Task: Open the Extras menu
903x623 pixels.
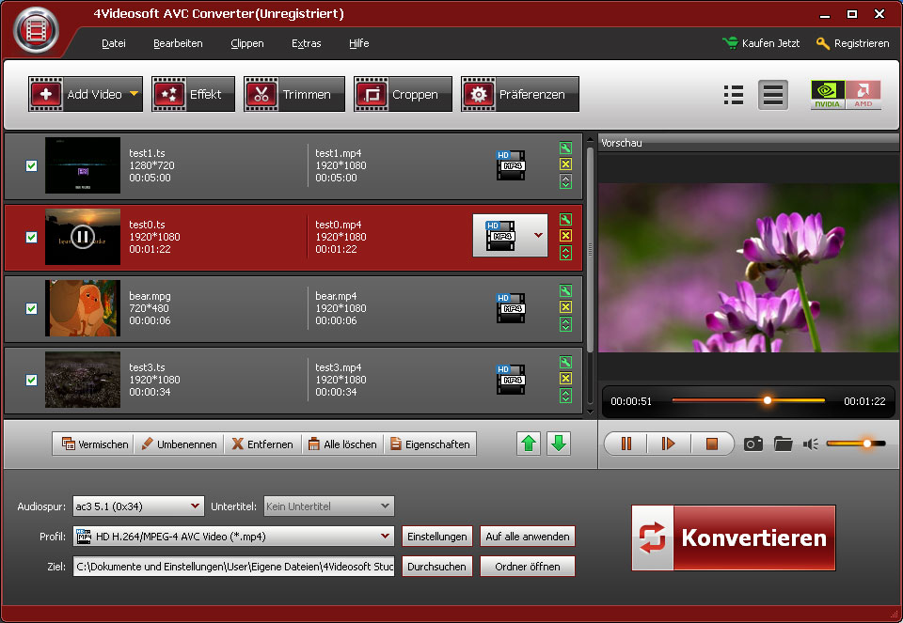Action: coord(306,43)
